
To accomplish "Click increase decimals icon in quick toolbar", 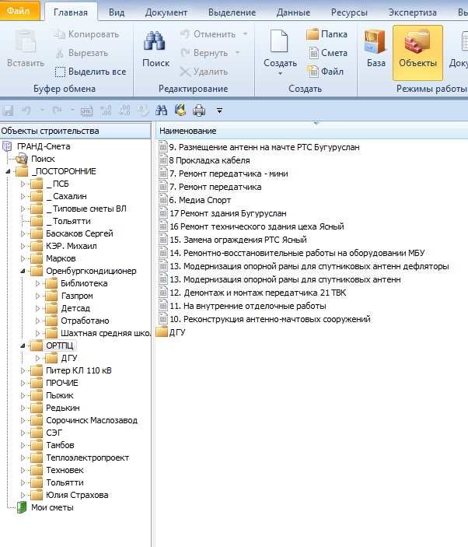I will (105, 110).
